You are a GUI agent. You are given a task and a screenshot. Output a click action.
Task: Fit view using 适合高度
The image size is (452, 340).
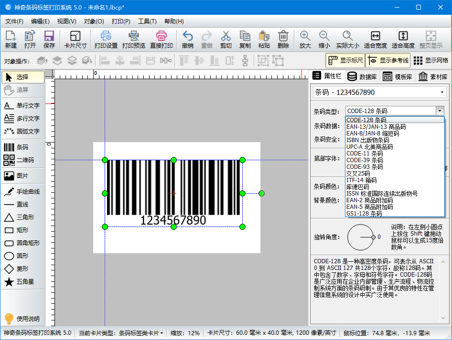click(403, 40)
